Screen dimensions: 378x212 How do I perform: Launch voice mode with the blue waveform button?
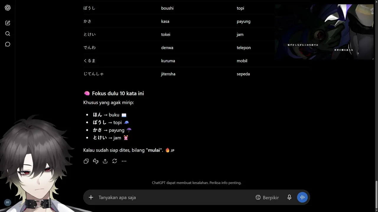click(302, 197)
